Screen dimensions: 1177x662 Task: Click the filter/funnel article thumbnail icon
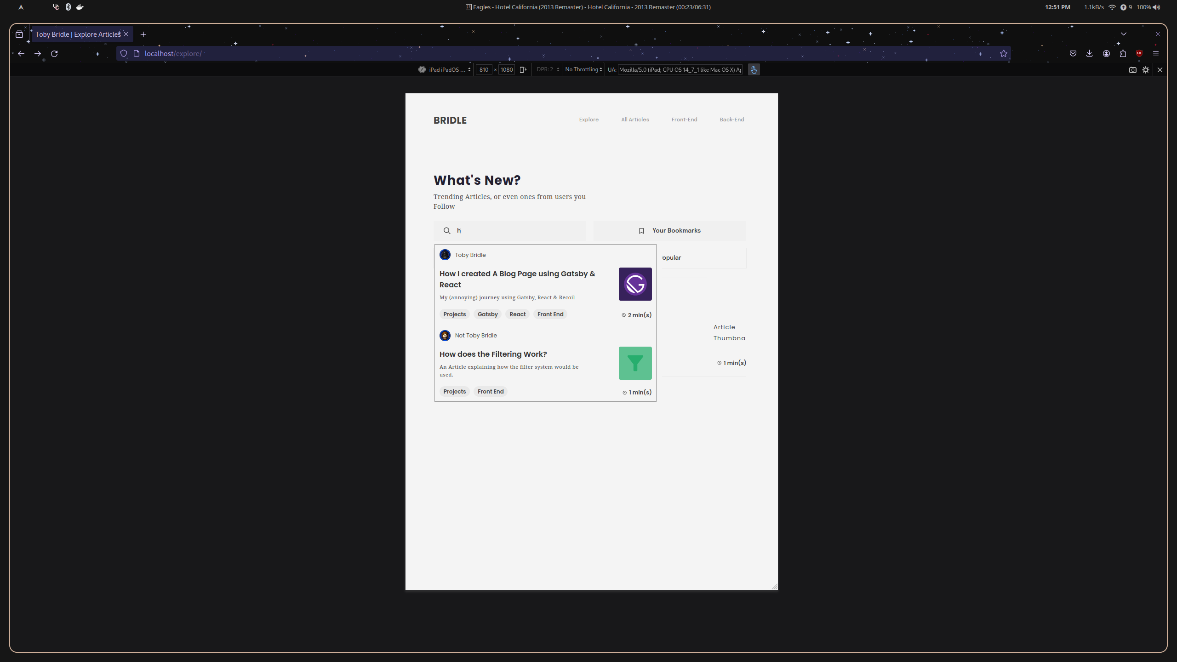[x=635, y=363]
